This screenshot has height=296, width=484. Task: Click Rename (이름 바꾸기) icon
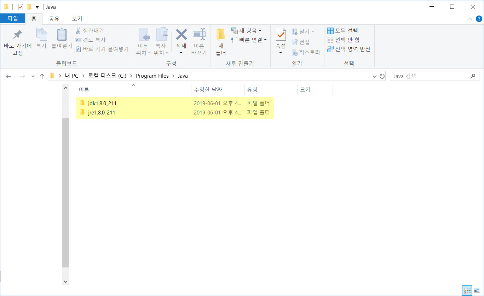pyautogui.click(x=199, y=35)
